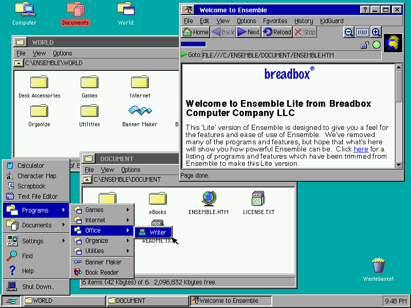This screenshot has height=308, width=411.
Task: Reset zoom with the 100 button
Action: (x=362, y=32)
